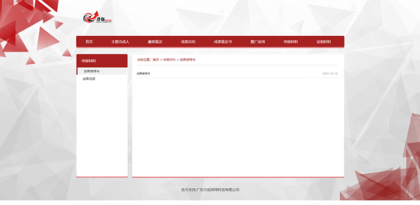Open the 成果鉴定书 navigation tab
Image resolution: width=420 pixels, height=205 pixels.
[223, 42]
